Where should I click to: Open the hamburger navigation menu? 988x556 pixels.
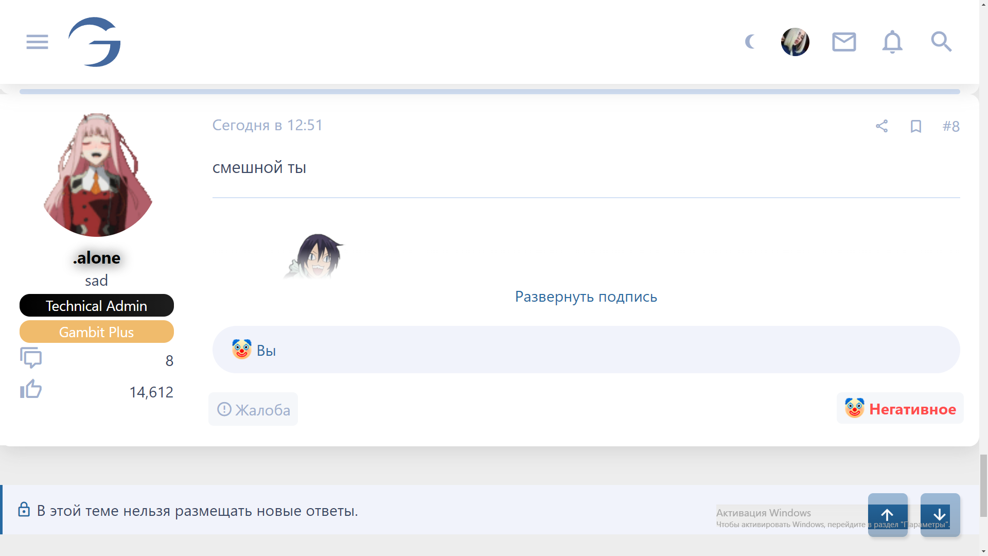pyautogui.click(x=37, y=42)
